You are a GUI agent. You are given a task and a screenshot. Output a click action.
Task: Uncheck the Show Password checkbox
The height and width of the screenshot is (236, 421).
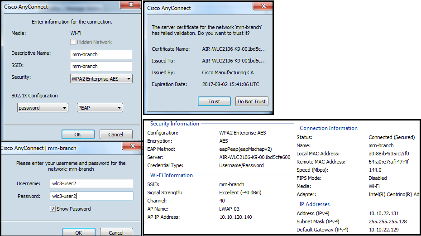pos(53,209)
